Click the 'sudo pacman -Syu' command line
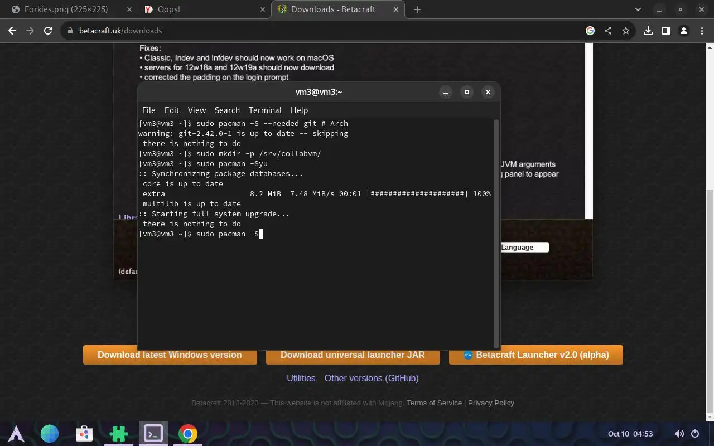Screen dimensions: 714x446 [203, 164]
